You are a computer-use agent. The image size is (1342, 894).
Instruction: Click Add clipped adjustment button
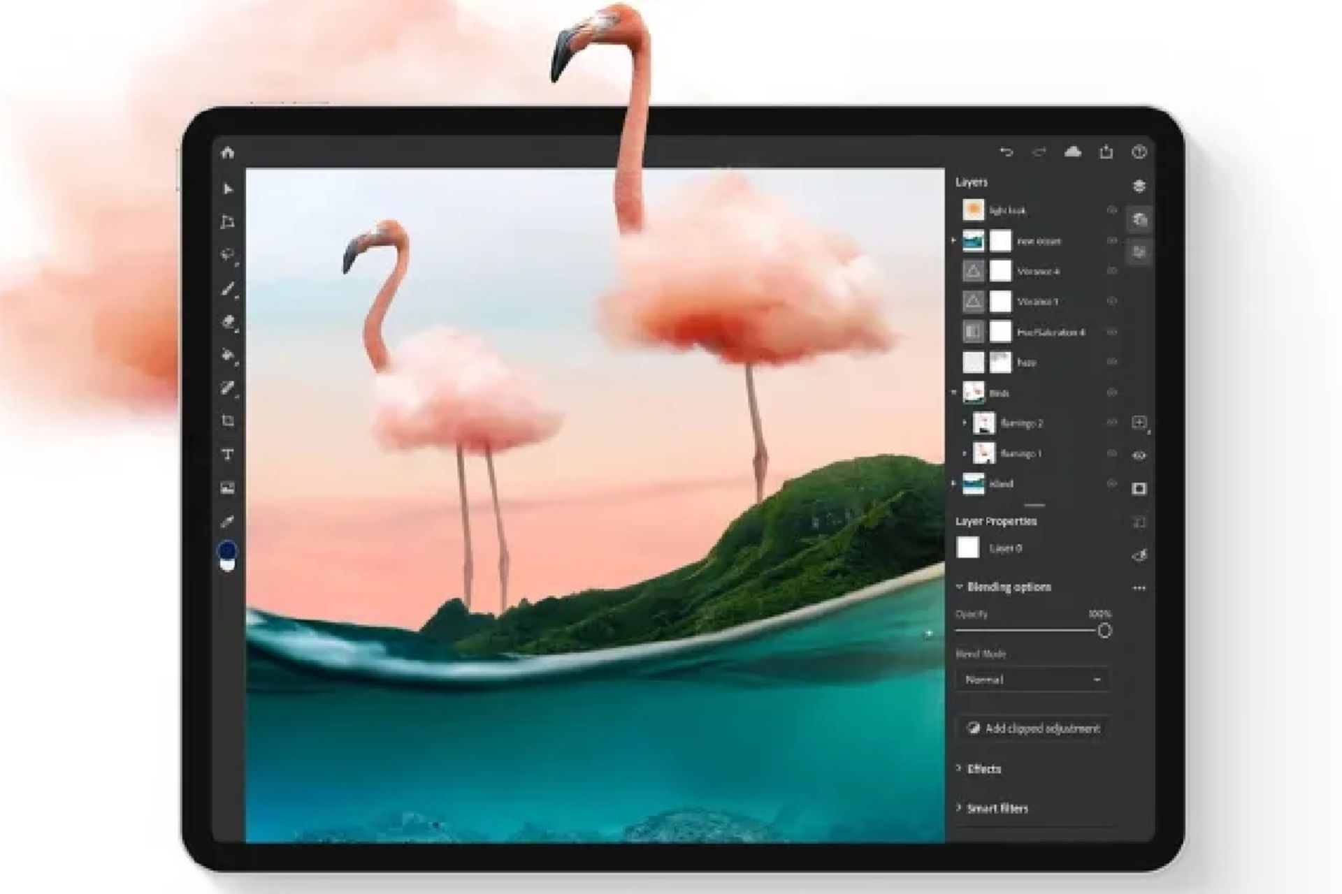(x=1033, y=728)
